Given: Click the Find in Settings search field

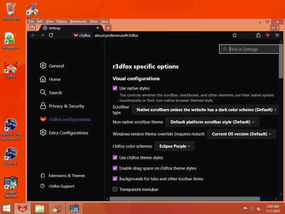Looking at the screenshot, I should (249, 49).
